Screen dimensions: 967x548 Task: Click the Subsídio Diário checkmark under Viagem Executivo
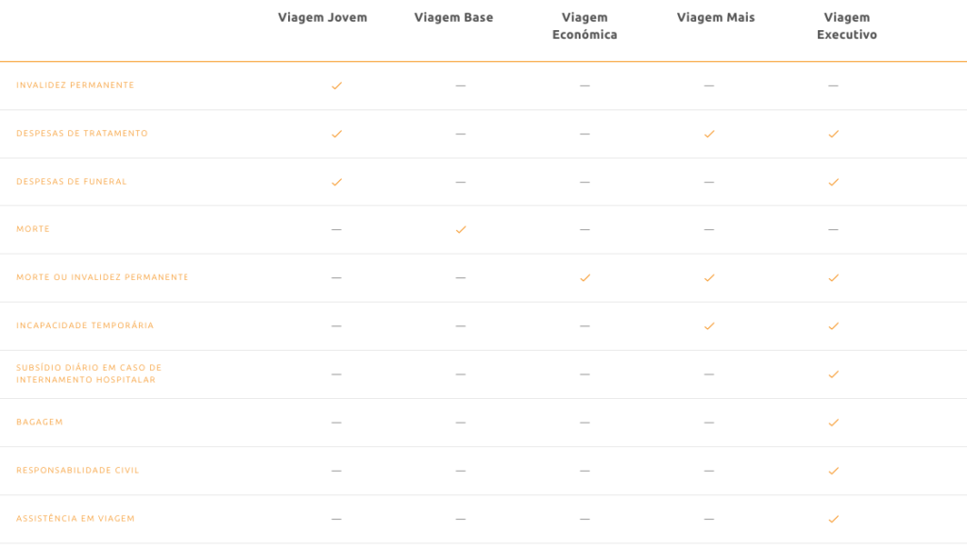click(x=833, y=374)
